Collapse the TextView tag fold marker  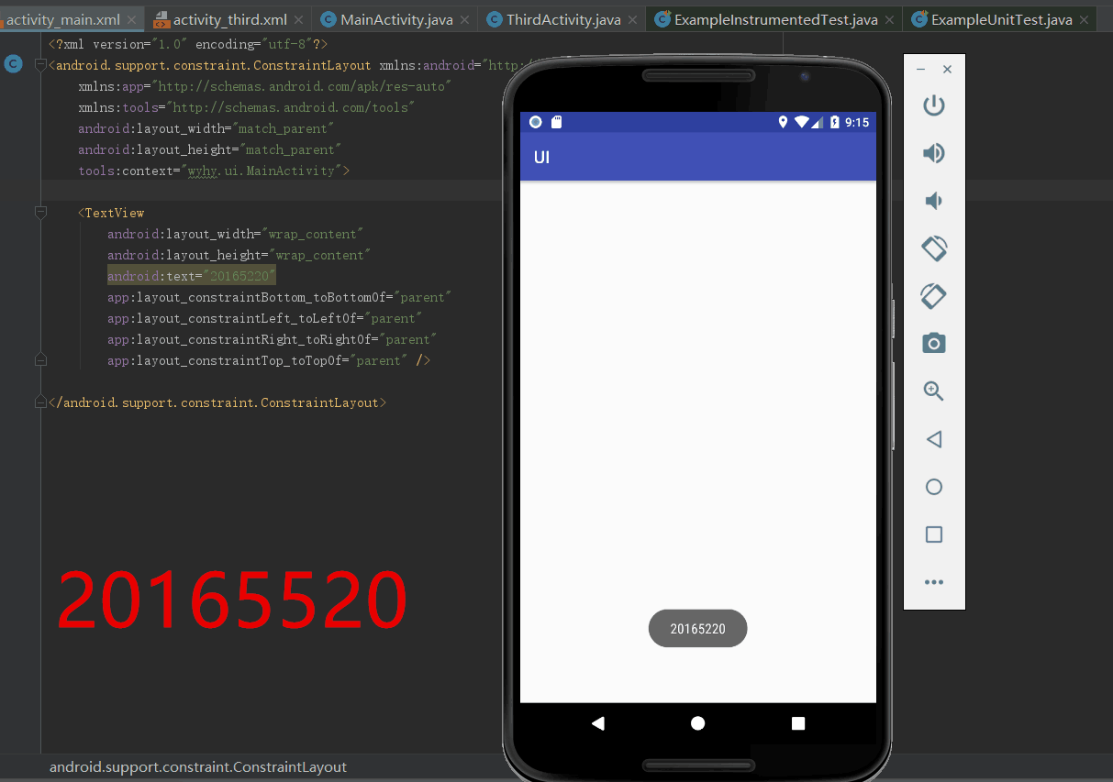pos(40,213)
